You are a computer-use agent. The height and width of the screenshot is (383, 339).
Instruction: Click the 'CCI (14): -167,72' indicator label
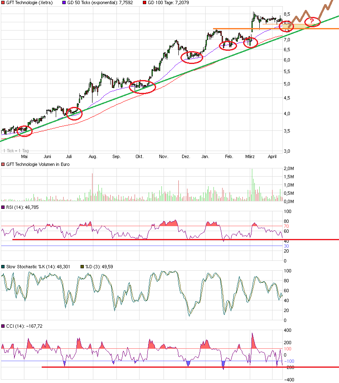(x=24, y=326)
